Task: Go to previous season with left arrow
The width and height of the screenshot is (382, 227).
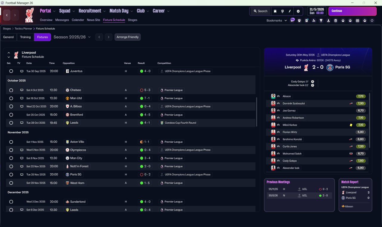Action: [99, 37]
